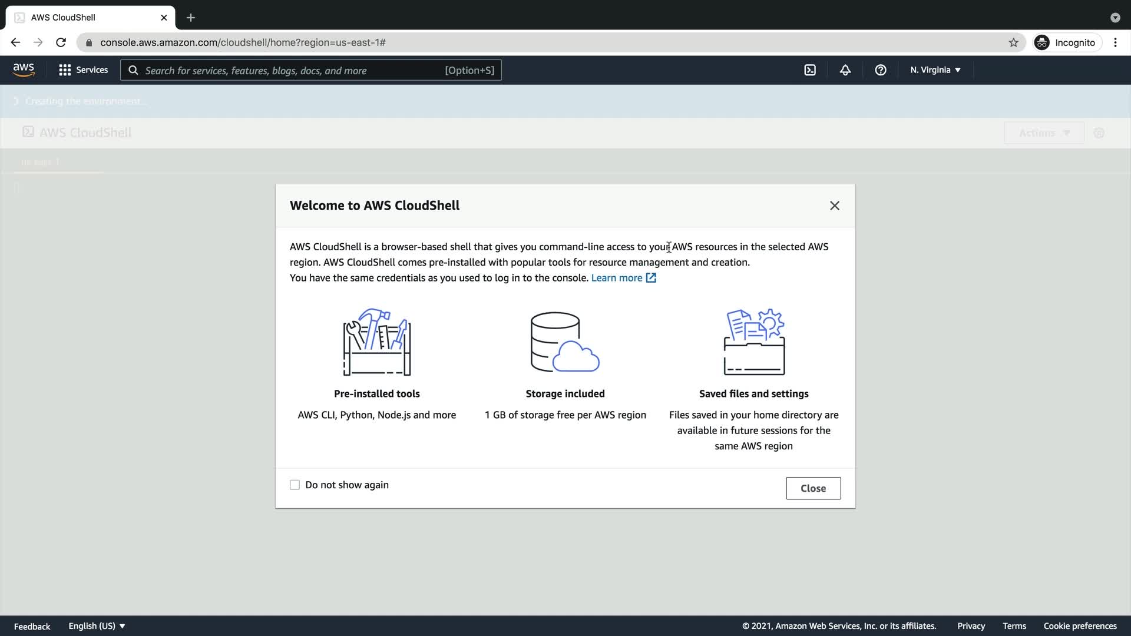Image resolution: width=1131 pixels, height=636 pixels.
Task: Open Chrome three-dot menu
Action: coord(1115,42)
